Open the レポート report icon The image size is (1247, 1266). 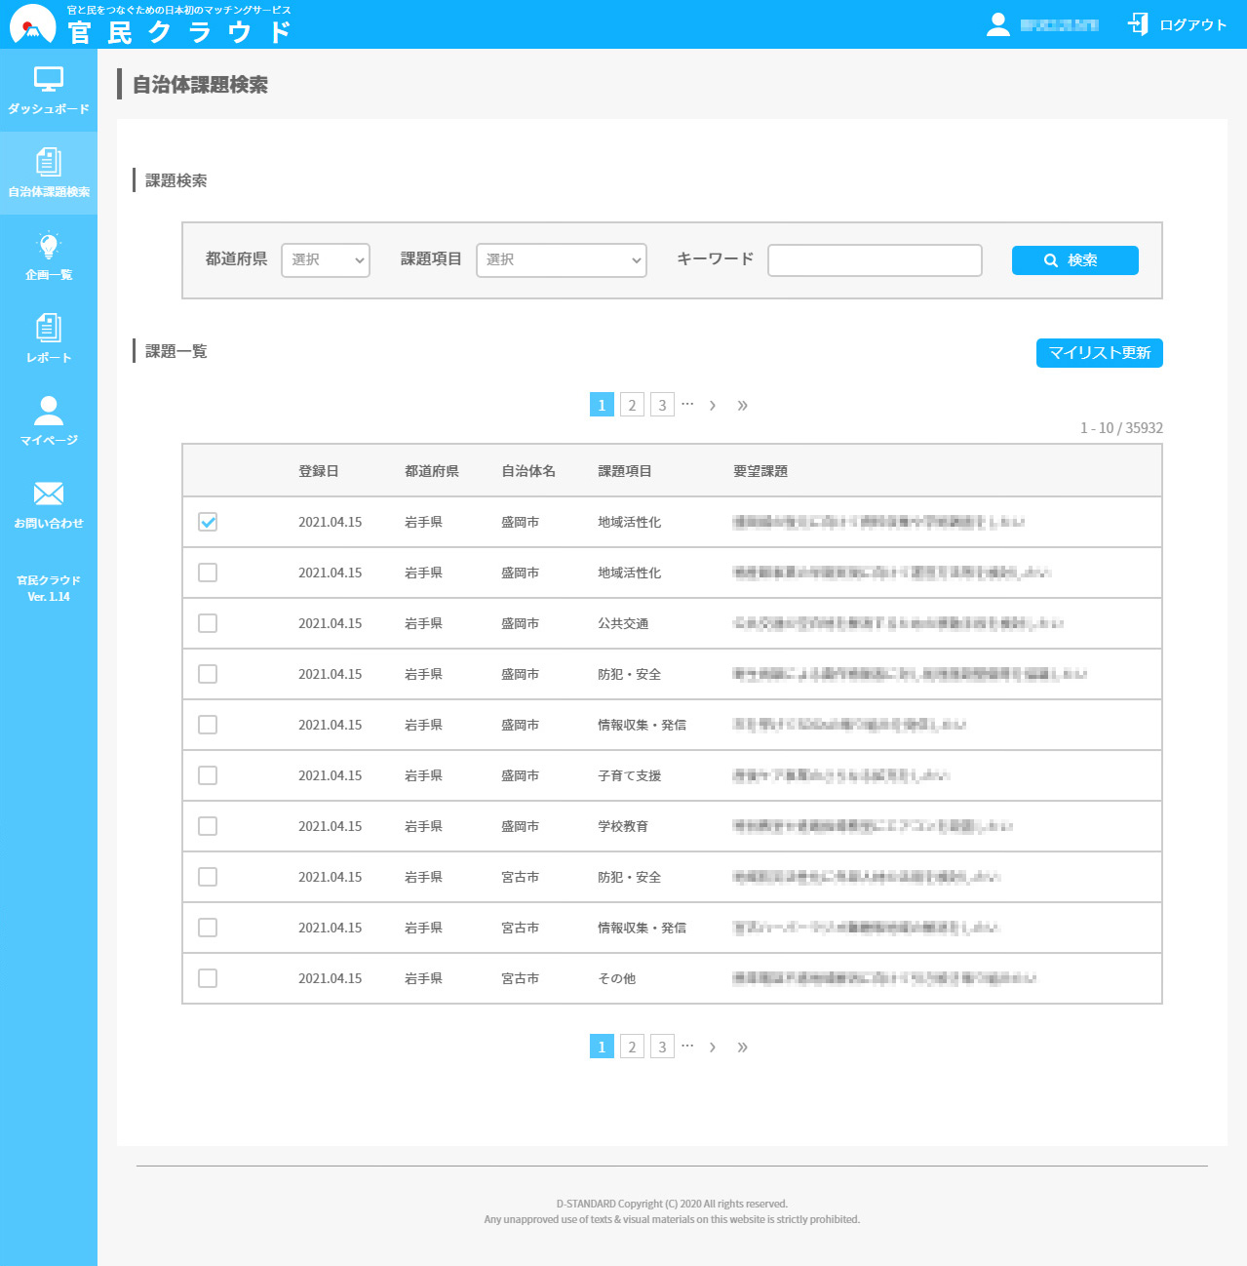(x=49, y=329)
